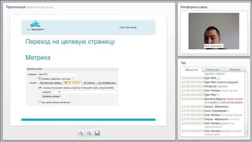The height and width of the screenshot is (142, 252).
Task: Click the 'Чат' panel title
Action: 183,63
